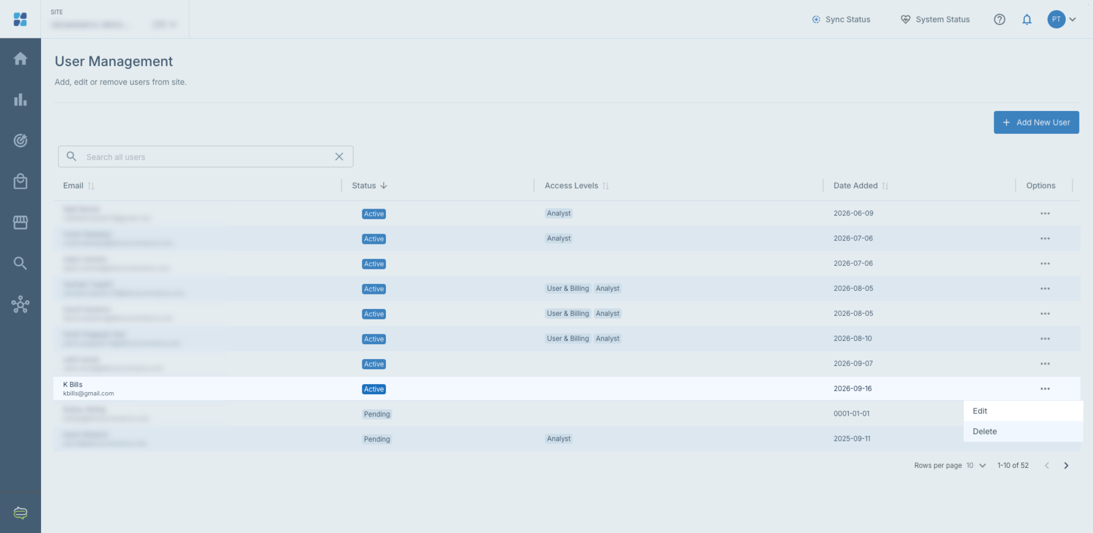The height and width of the screenshot is (533, 1093).
Task: Expand the PT profile menu chevron
Action: pyautogui.click(x=1073, y=20)
